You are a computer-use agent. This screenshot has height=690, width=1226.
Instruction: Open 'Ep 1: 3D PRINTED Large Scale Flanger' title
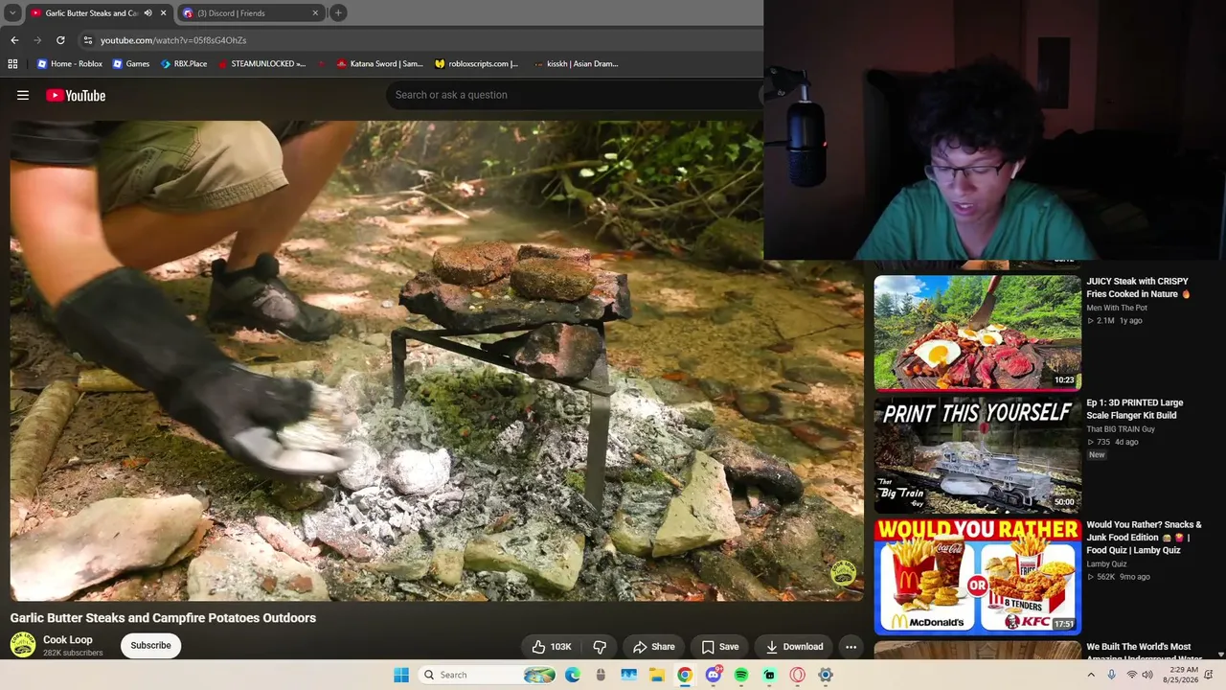[1135, 409]
